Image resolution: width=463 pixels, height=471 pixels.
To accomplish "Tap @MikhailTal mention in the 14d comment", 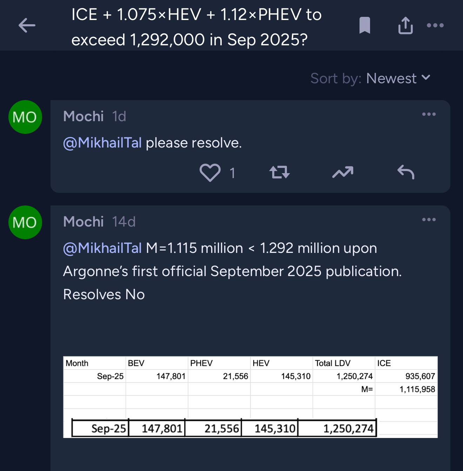I will click(102, 248).
